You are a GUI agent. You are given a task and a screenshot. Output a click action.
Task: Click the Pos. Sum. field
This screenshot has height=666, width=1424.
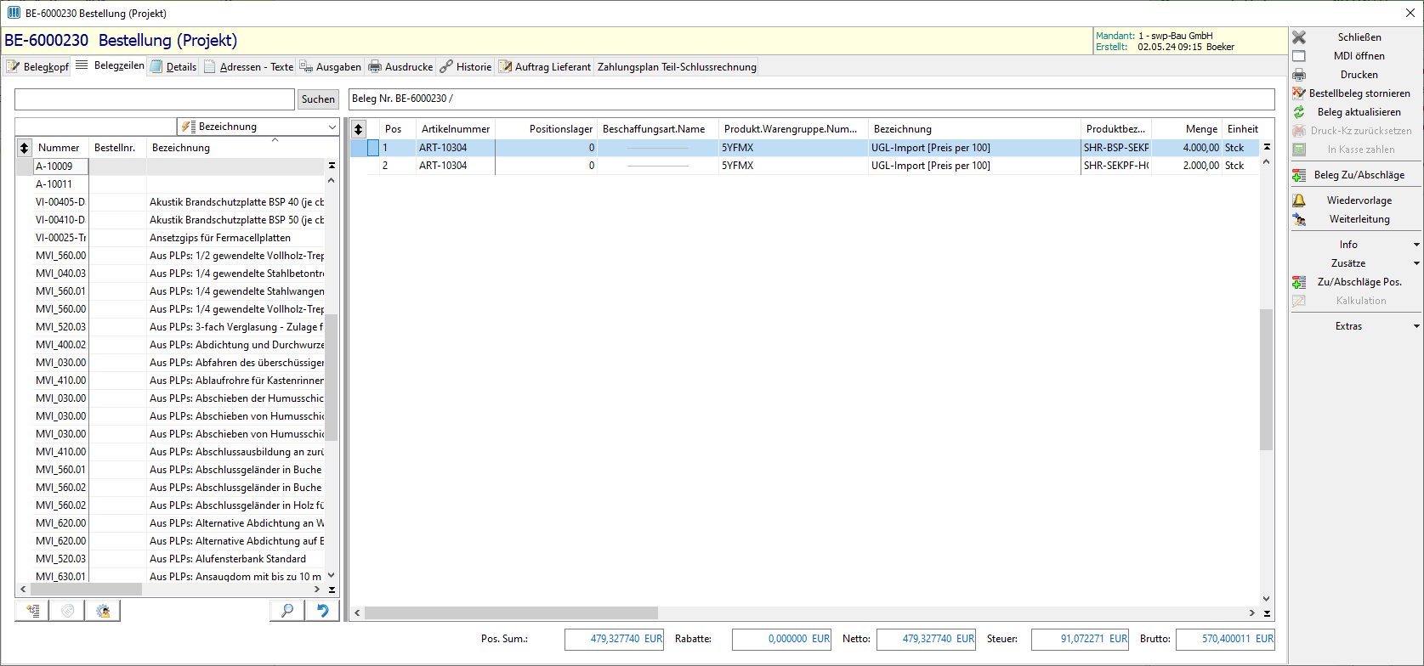tap(614, 639)
